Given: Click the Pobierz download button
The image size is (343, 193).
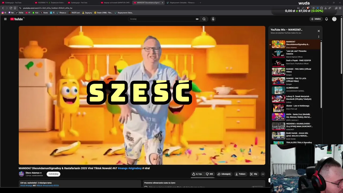Looking at the screenshot, I should [x=240, y=174].
